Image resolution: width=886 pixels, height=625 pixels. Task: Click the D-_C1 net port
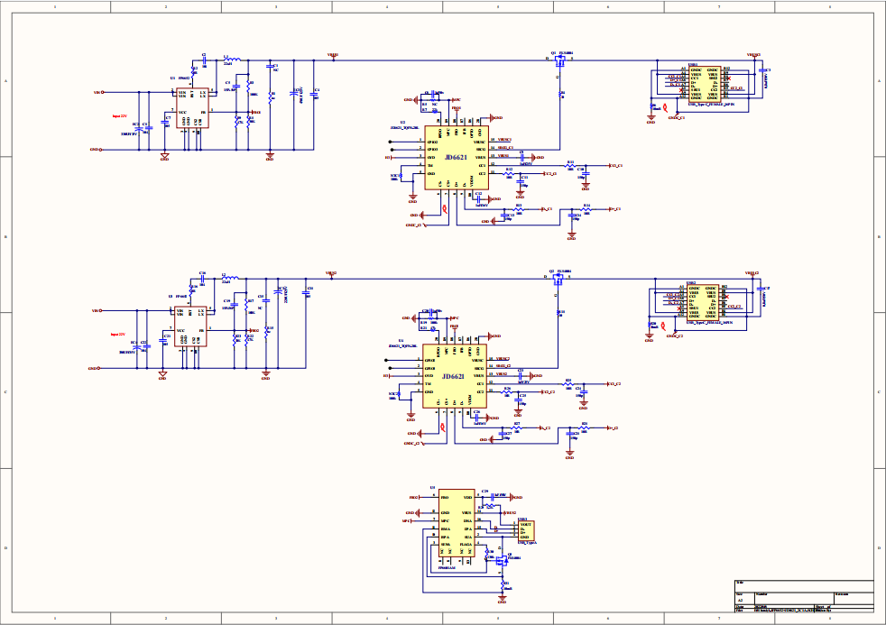tap(545, 209)
